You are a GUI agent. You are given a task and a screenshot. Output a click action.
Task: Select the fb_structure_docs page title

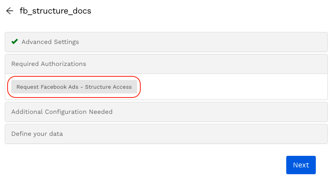[56, 11]
